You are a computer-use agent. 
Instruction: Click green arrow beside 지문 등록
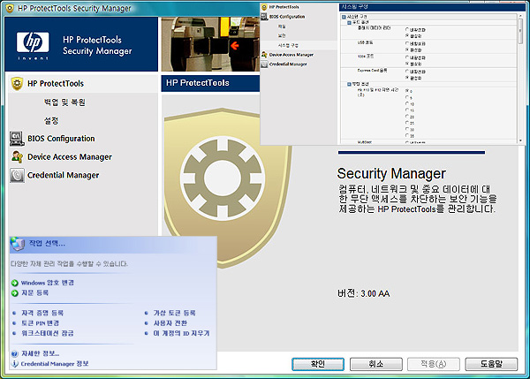[14, 292]
